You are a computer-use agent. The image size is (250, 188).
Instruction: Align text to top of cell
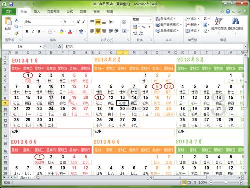[92, 22]
